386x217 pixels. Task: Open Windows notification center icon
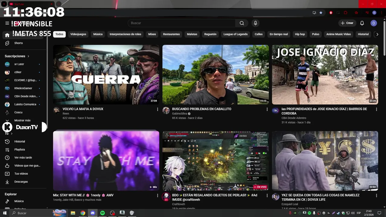point(379,213)
